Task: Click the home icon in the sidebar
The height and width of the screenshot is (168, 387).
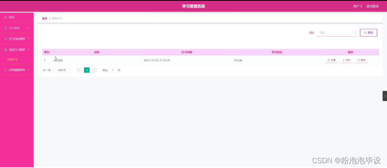Action: point(6,17)
